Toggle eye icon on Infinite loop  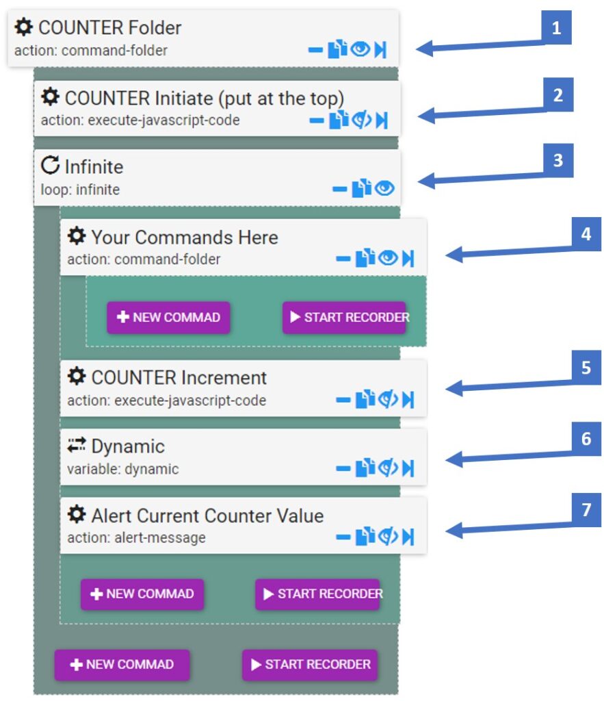[x=384, y=188]
